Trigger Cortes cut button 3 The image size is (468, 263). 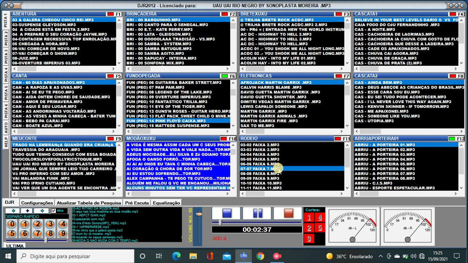point(309,239)
